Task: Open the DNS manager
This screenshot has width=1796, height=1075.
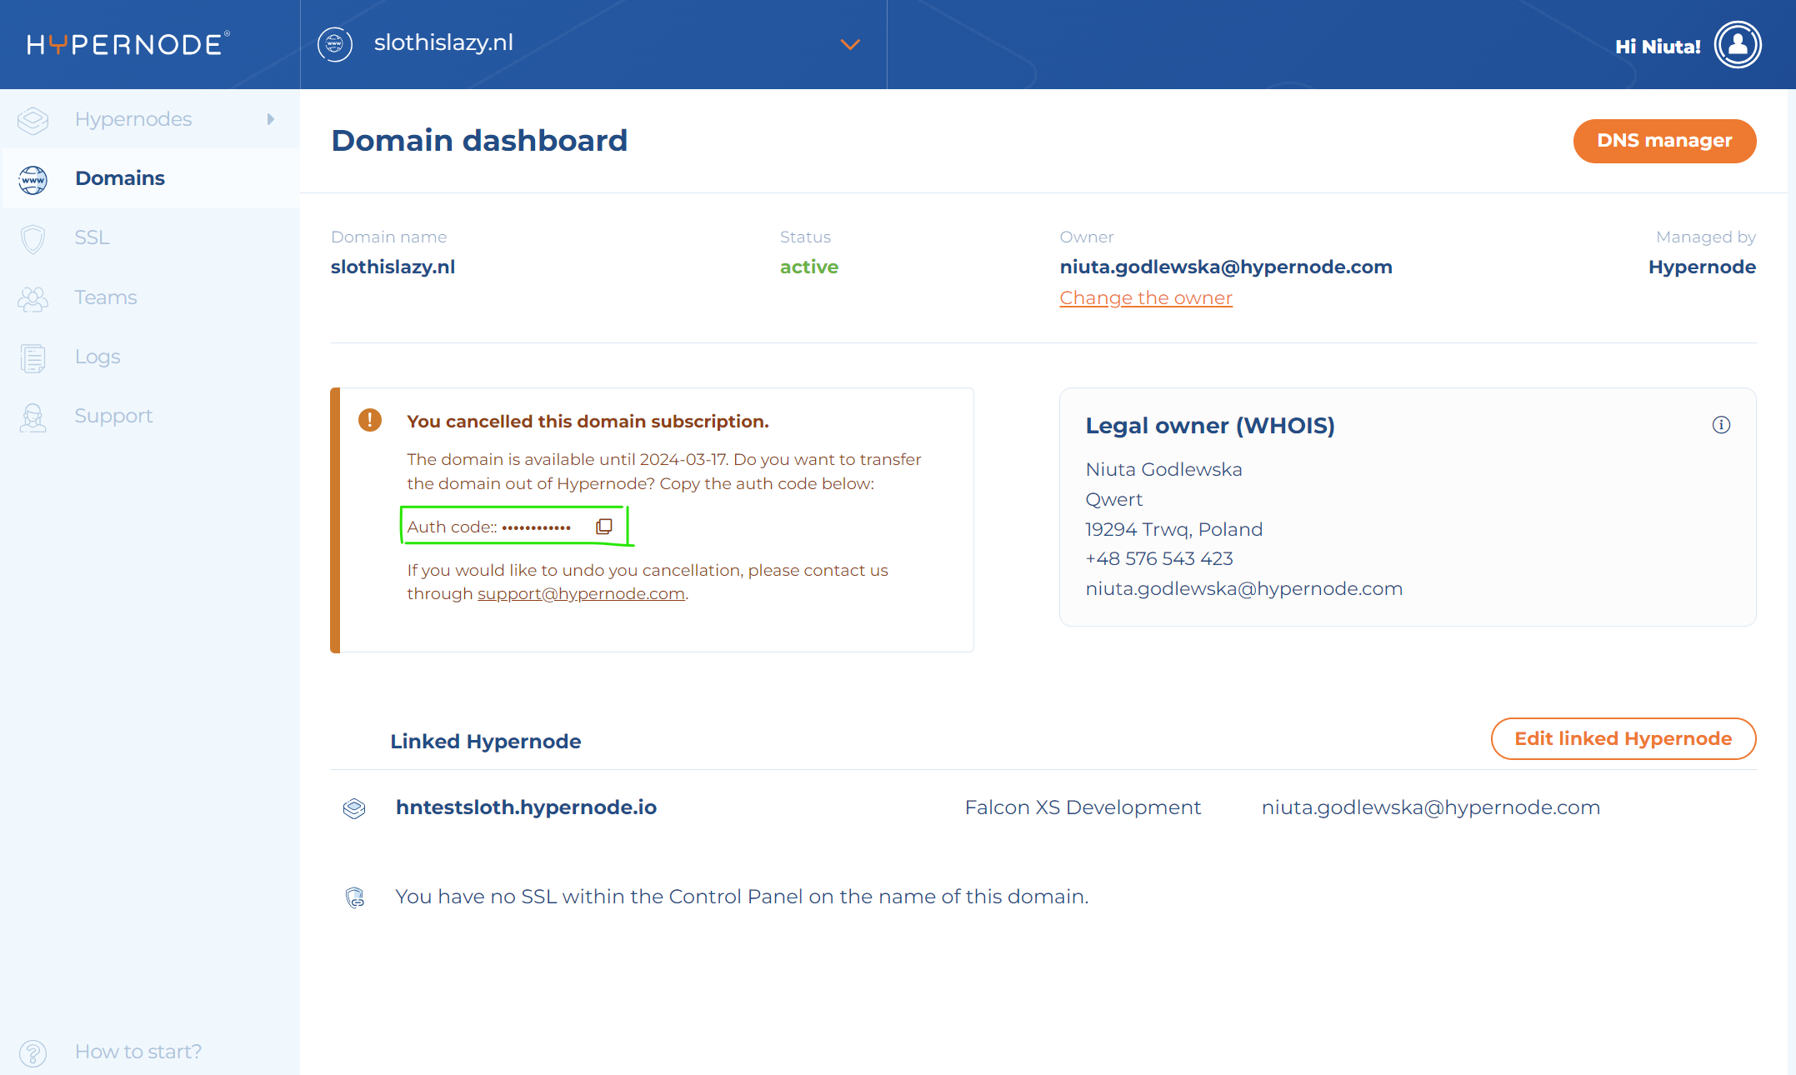Action: point(1664,141)
